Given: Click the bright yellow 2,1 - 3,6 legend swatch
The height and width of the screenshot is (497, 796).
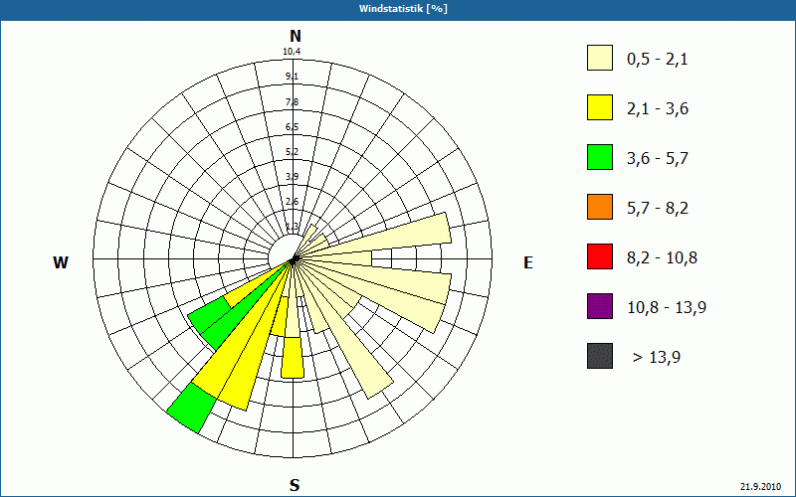Looking at the screenshot, I should tap(600, 107).
